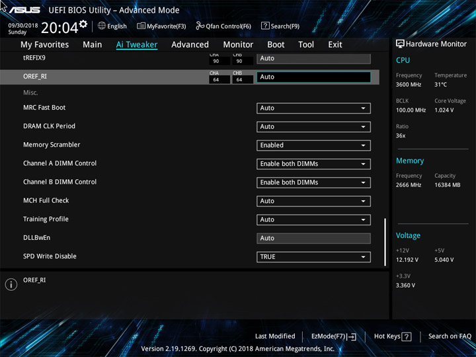Screen dimensions: 476x357
Task: Open the Monitor tab
Action: (238, 45)
